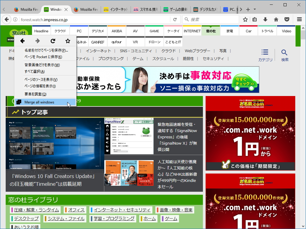The width and height of the screenshot is (306, 229).
Task: Toggle bookmark star for this page
Action: [245, 19]
